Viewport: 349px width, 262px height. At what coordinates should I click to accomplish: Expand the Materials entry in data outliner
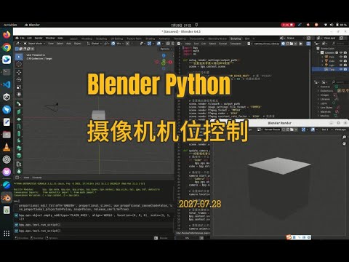[x=318, y=111]
